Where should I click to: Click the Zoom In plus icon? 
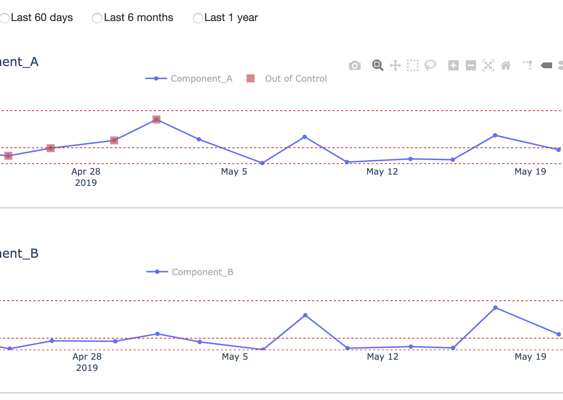(x=453, y=65)
